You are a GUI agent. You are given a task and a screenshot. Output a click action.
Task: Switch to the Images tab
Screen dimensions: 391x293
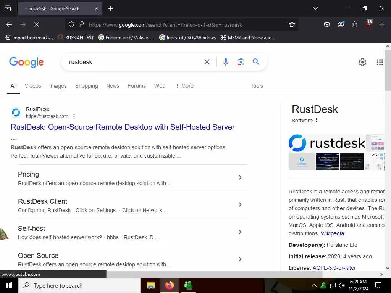(58, 86)
